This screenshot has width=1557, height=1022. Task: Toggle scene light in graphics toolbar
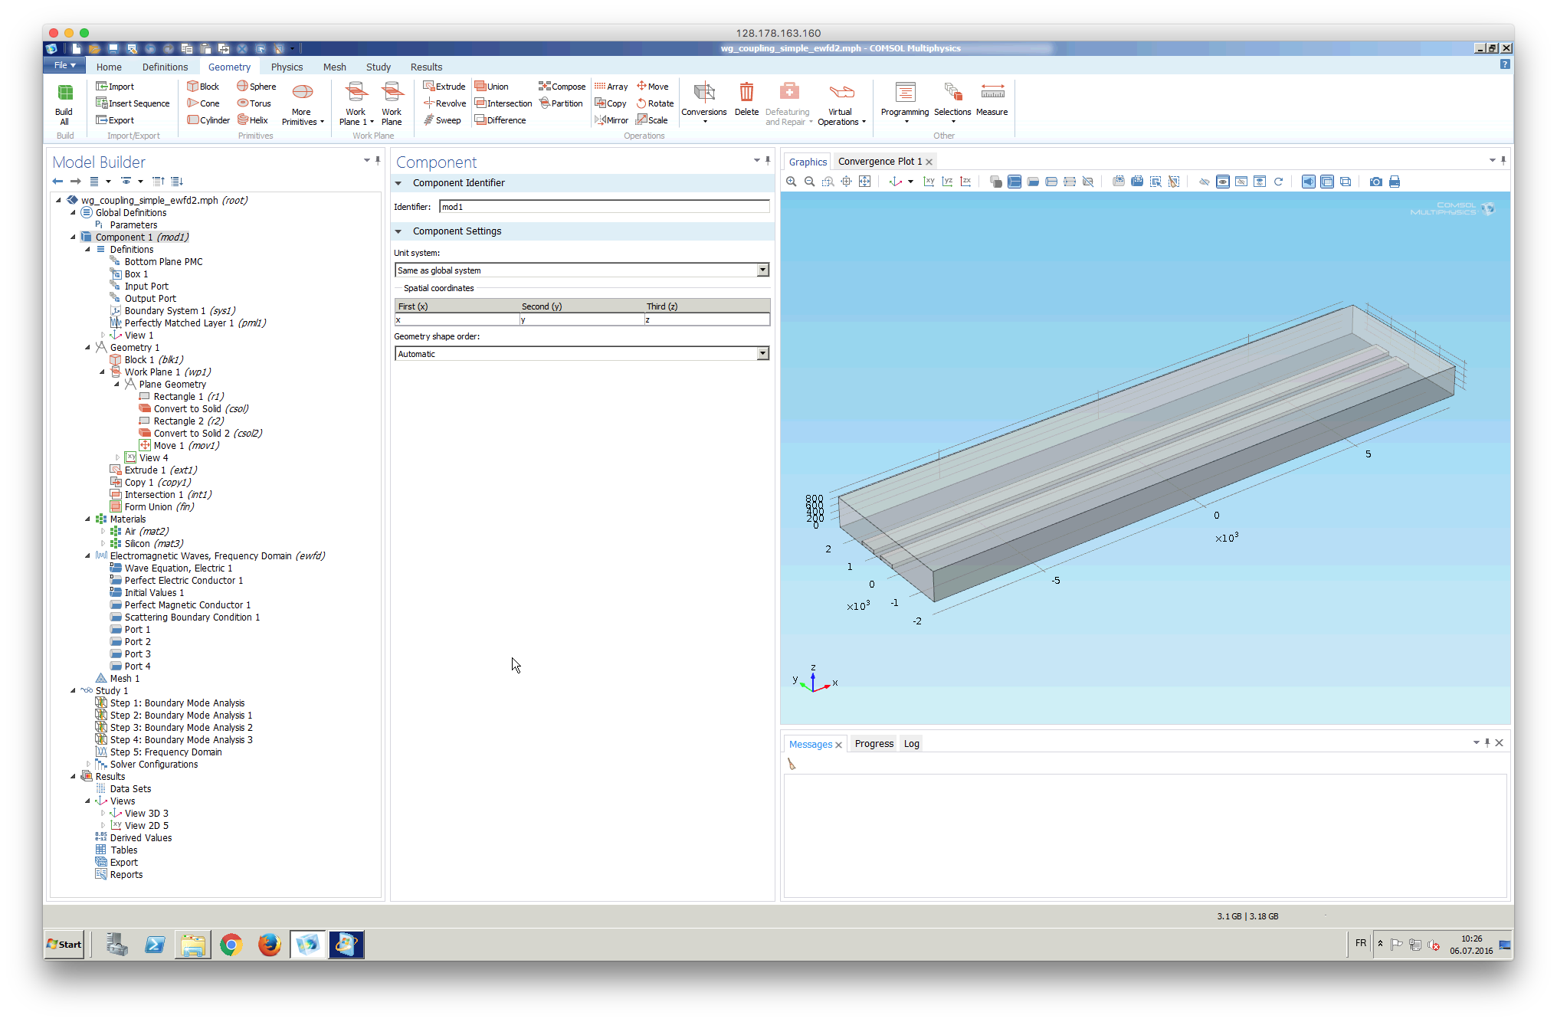(x=1308, y=182)
